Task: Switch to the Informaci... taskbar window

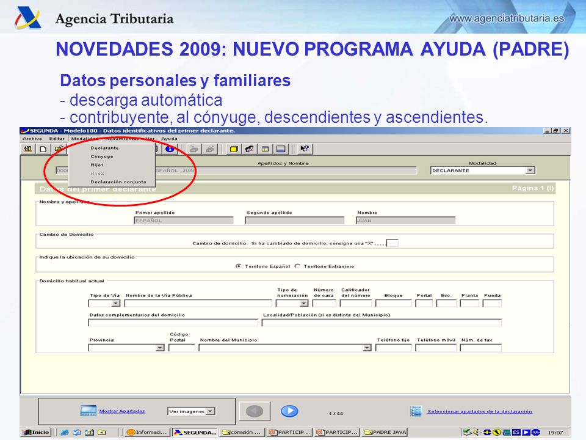Action: pyautogui.click(x=147, y=432)
